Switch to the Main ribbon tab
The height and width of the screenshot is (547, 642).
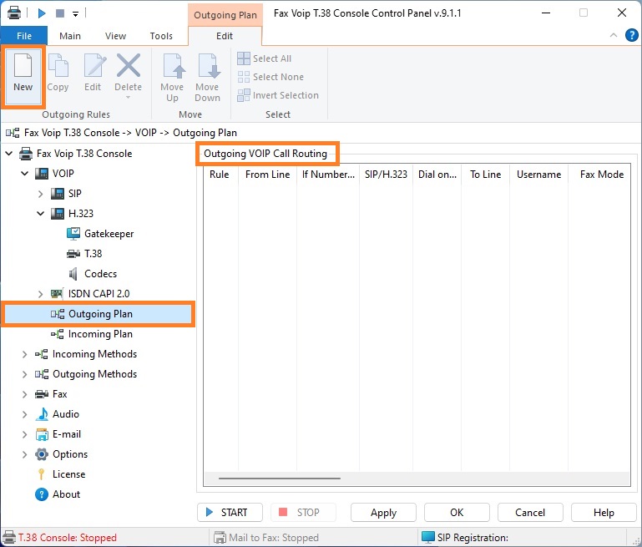[70, 36]
